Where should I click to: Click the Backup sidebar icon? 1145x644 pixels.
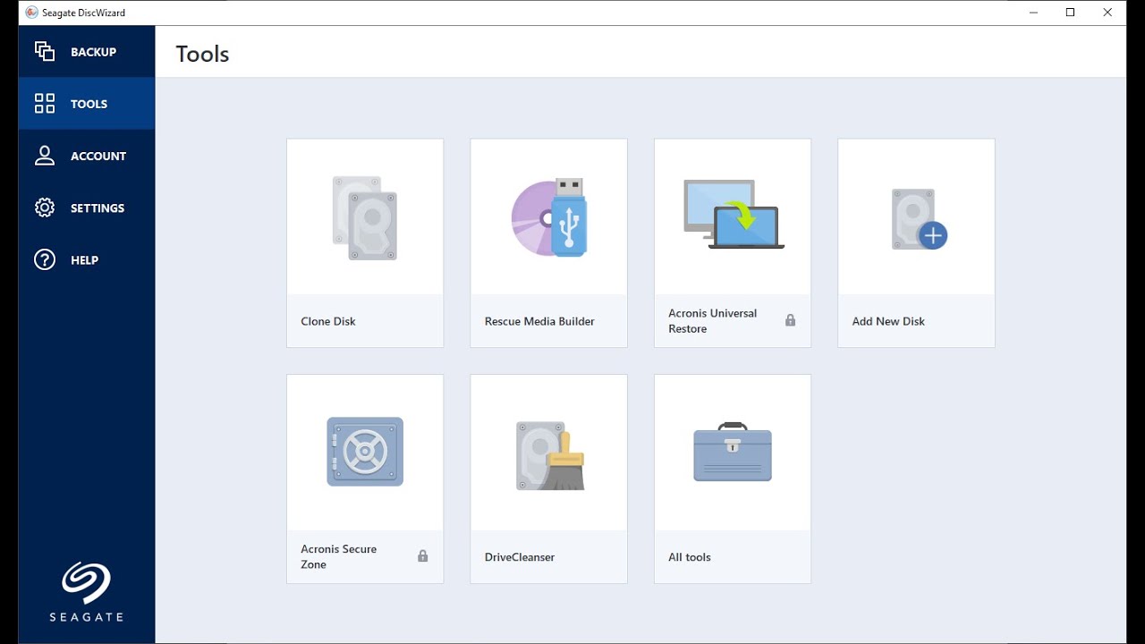coord(45,52)
